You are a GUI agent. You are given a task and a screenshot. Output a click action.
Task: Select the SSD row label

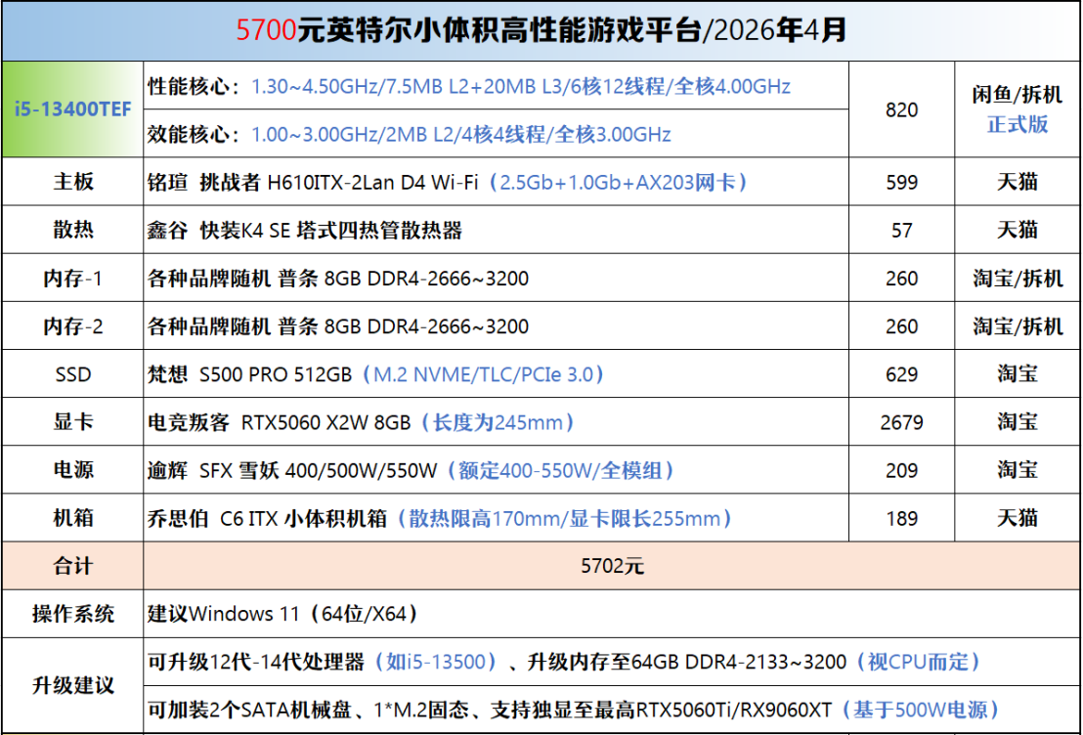pyautogui.click(x=72, y=373)
